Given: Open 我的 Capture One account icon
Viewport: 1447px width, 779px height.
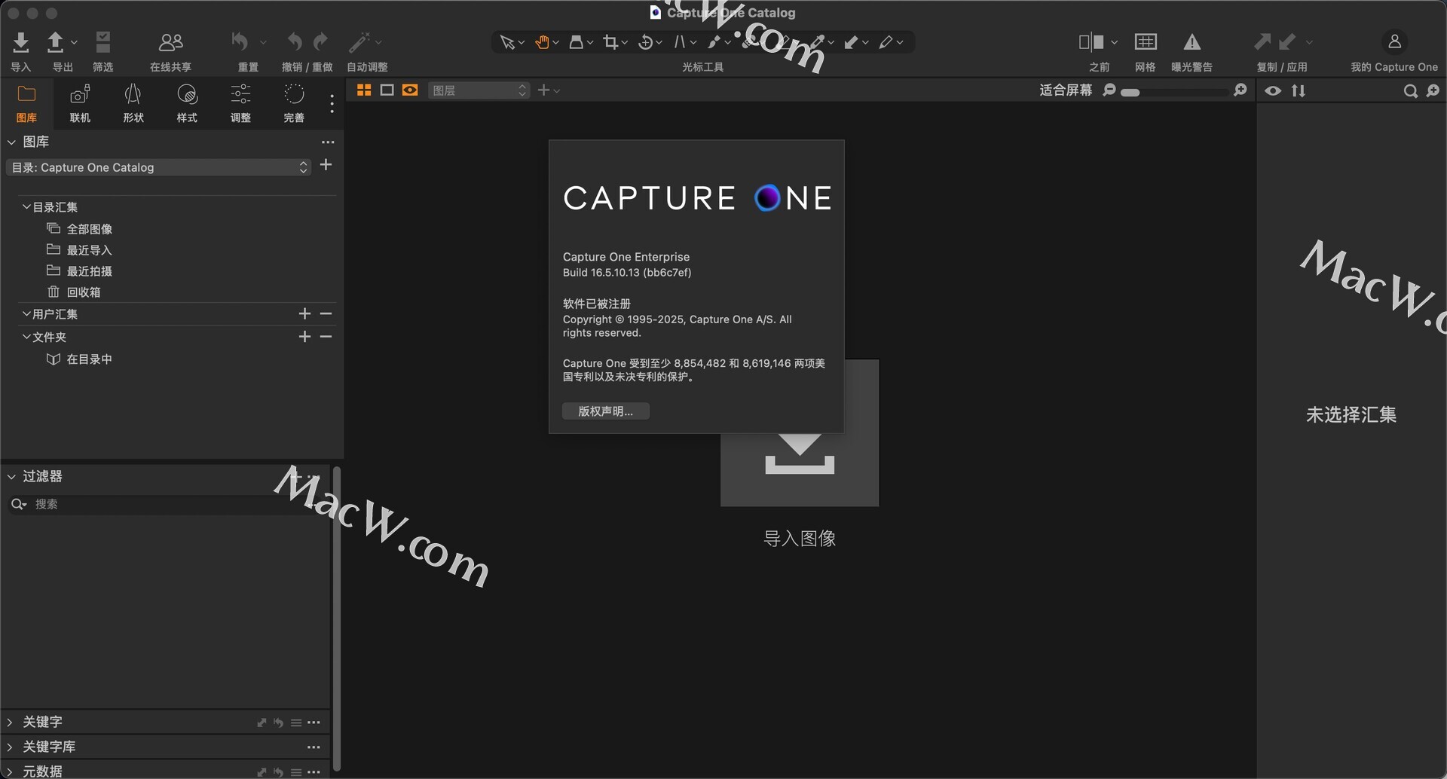Looking at the screenshot, I should [1394, 41].
